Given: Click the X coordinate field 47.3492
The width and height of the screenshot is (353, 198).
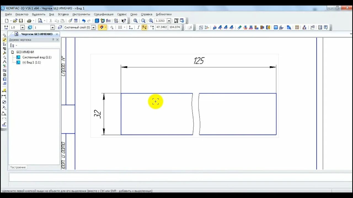Looking at the screenshot, I should (161, 28).
